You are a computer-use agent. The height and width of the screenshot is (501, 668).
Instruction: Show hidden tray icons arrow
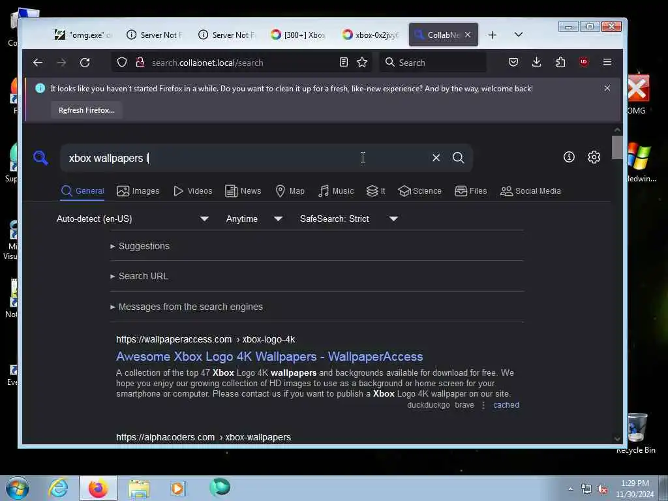570,489
